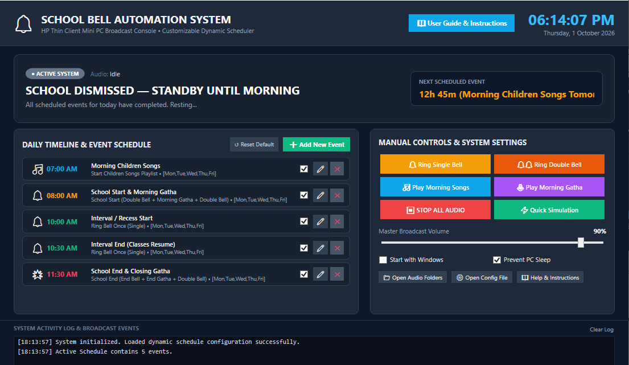Toggle Interval End (Classes Resume) checkbox
The width and height of the screenshot is (629, 365).
coord(303,248)
